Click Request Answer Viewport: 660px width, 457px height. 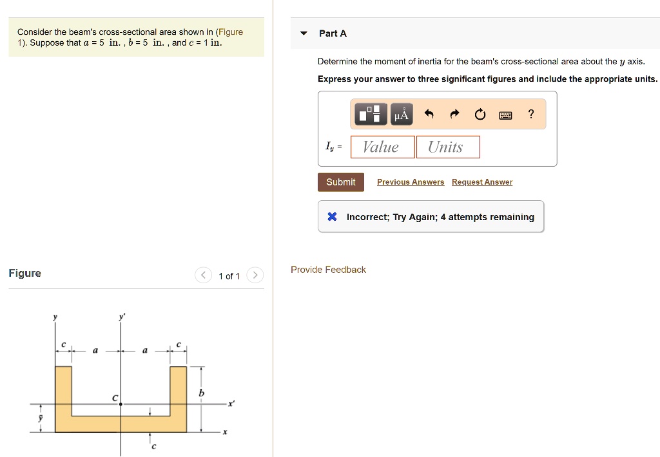[481, 182]
